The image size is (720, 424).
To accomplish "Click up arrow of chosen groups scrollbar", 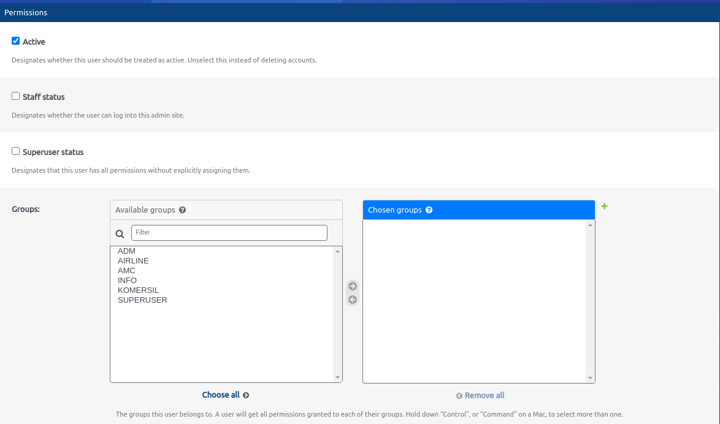I will pyautogui.click(x=590, y=225).
